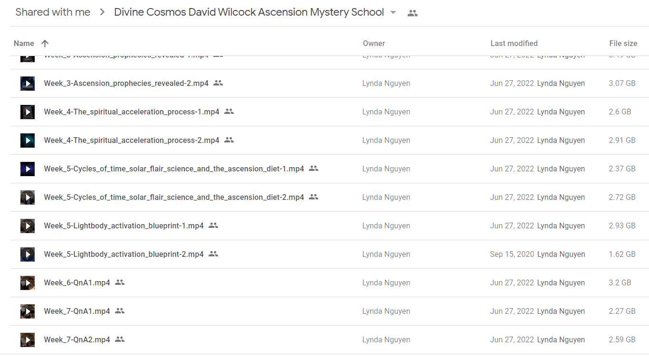Select the file name Week_7-QnA2.mp4

[77, 340]
